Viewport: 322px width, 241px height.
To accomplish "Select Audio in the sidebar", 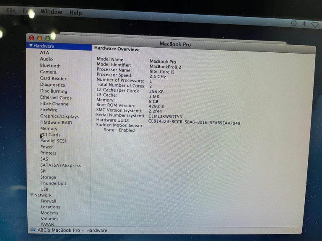I will [47, 59].
